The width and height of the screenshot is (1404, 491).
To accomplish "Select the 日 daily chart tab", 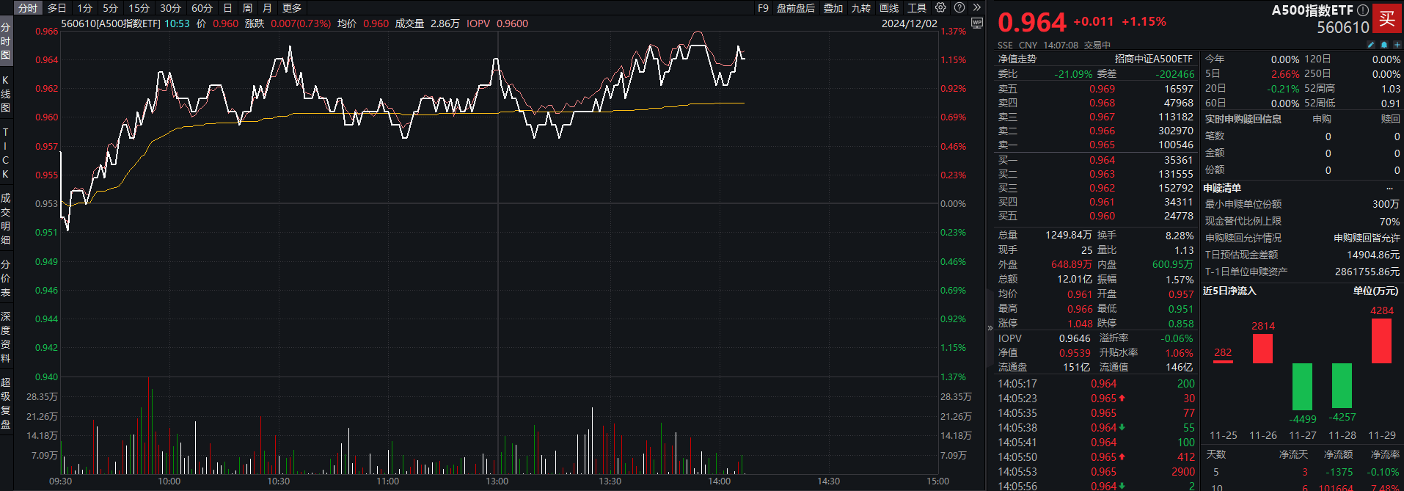I will point(227,8).
